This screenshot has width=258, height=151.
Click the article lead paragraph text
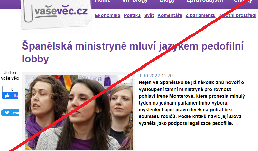coord(192,103)
